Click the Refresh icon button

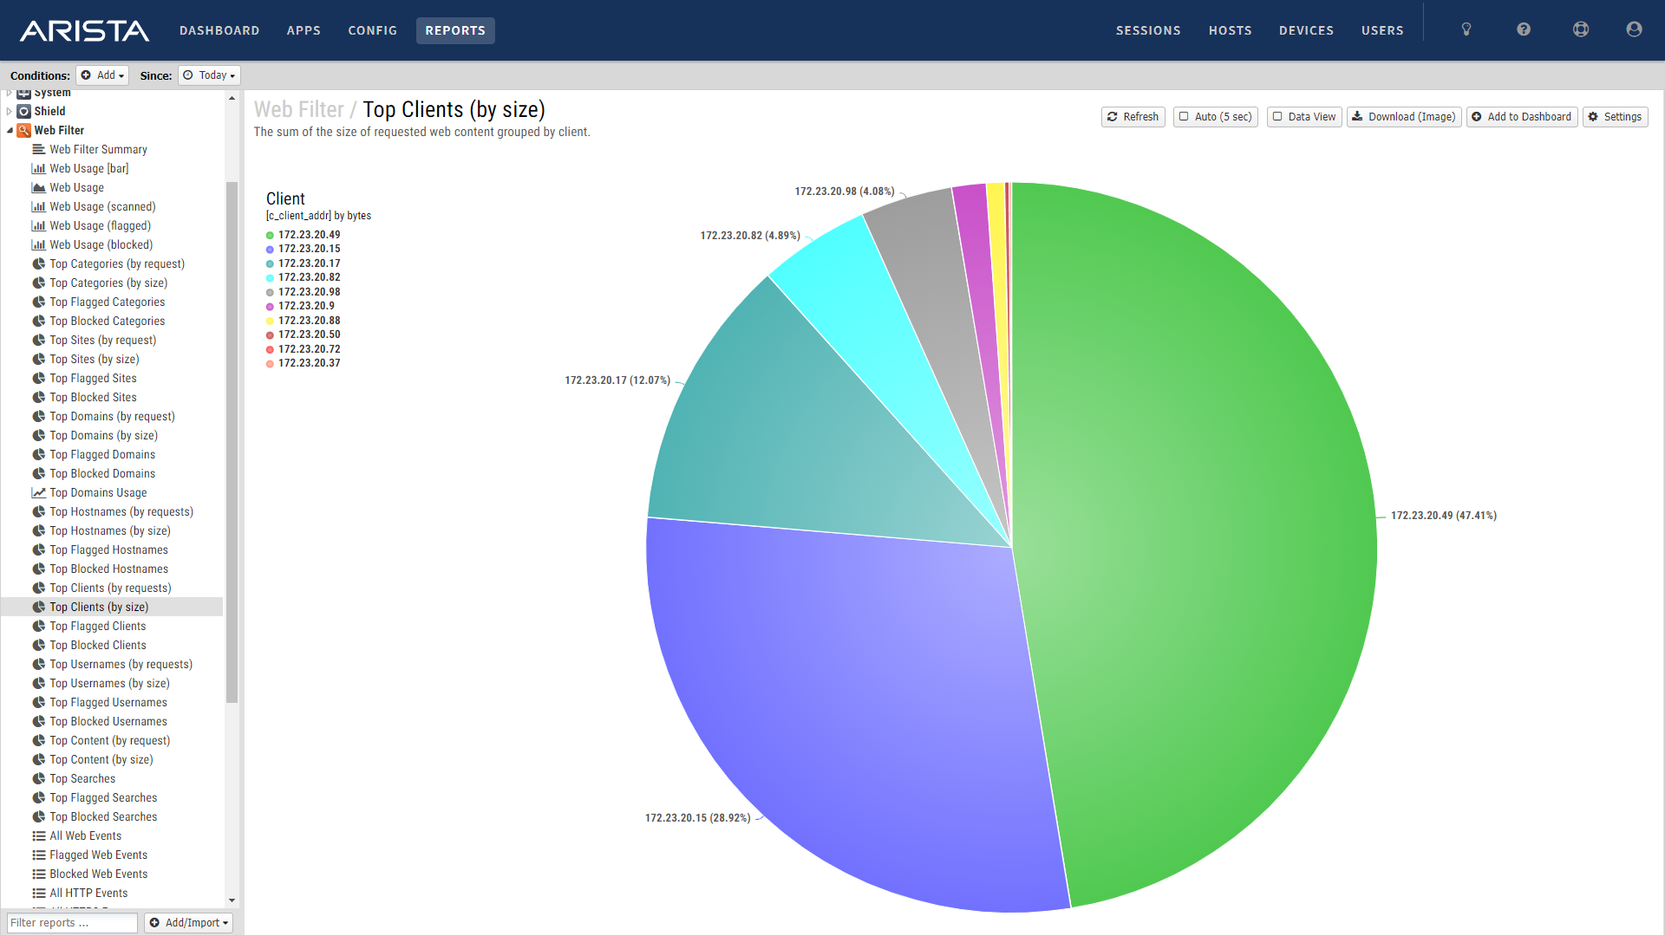click(1133, 117)
